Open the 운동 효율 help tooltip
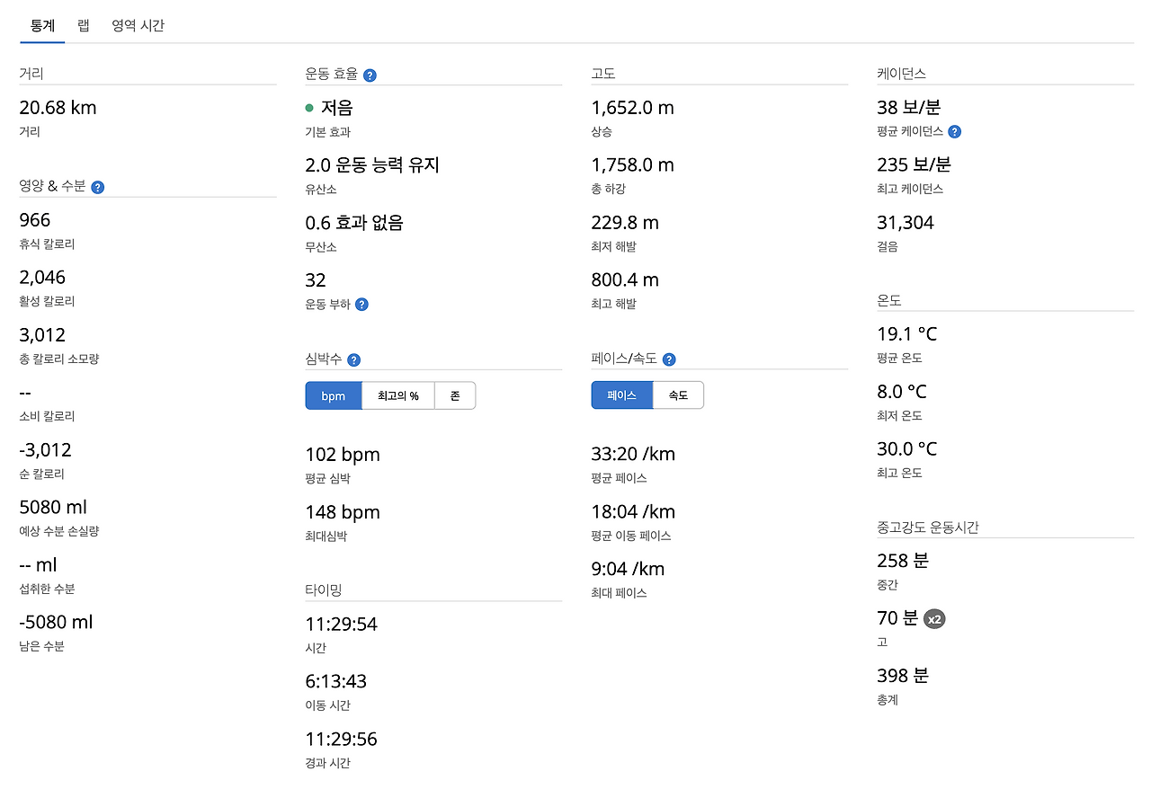Viewport: 1151px width, 789px height. 370,75
